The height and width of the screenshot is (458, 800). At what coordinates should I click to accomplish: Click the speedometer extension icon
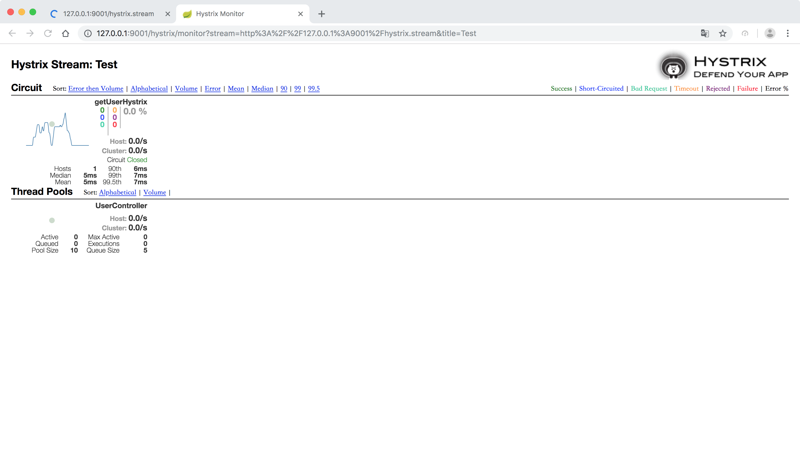coord(745,33)
